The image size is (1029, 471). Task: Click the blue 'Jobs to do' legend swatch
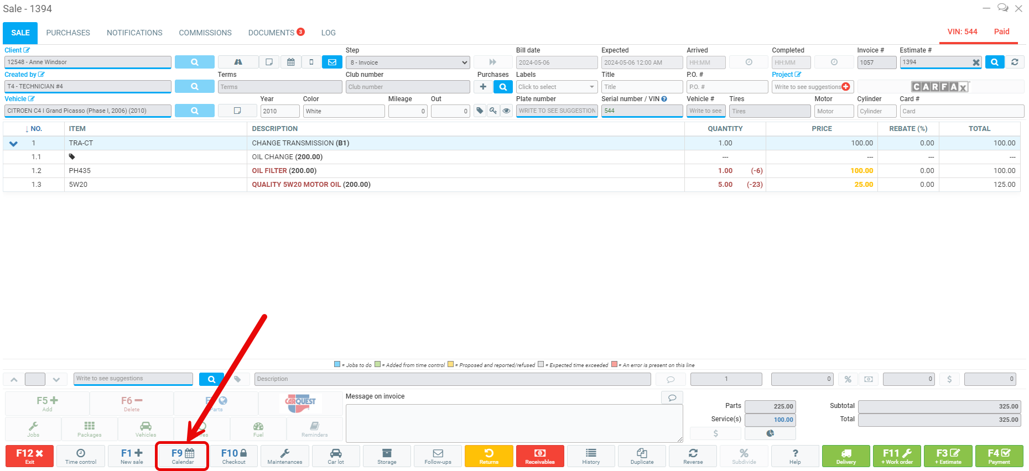pyautogui.click(x=337, y=364)
